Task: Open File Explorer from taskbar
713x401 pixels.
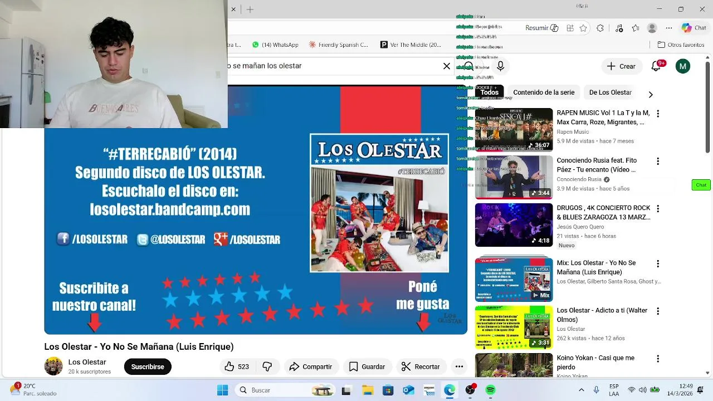Action: click(367, 390)
